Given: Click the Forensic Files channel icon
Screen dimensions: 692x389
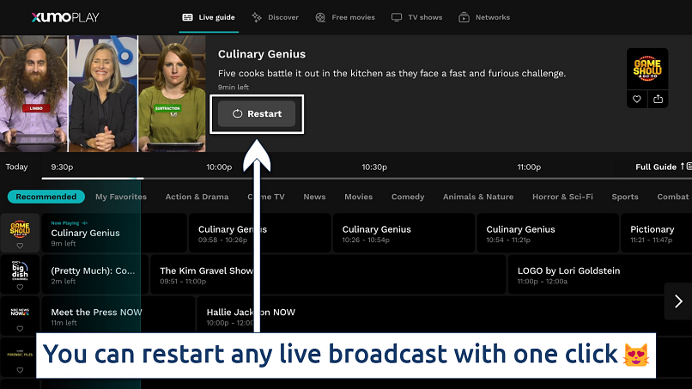Looking at the screenshot, I should pyautogui.click(x=20, y=354).
